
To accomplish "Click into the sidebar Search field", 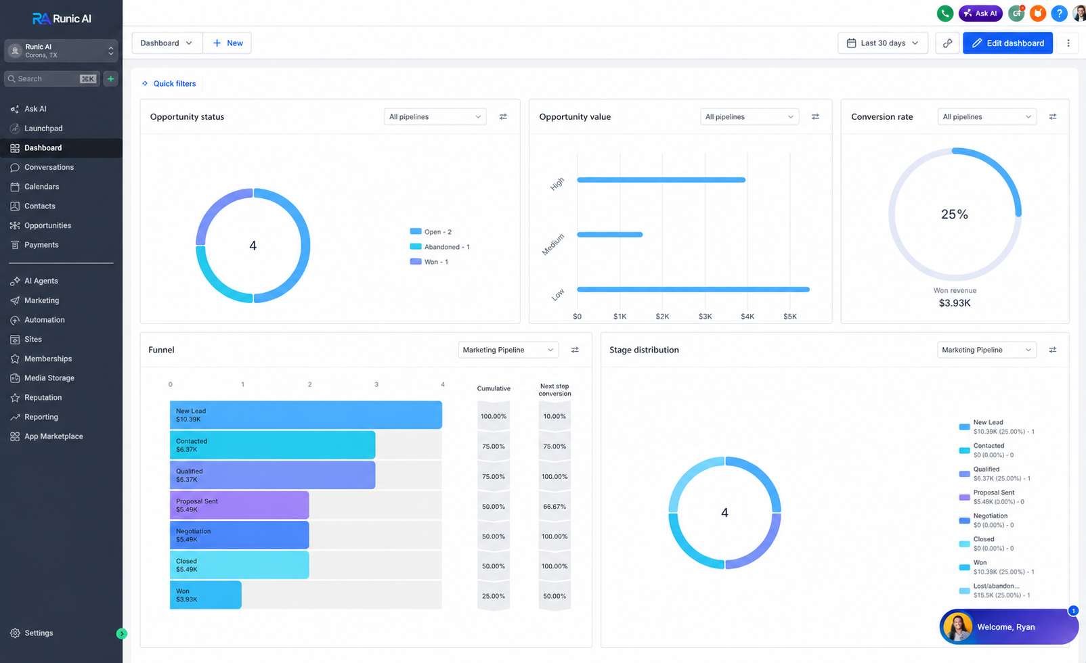I will click(52, 78).
